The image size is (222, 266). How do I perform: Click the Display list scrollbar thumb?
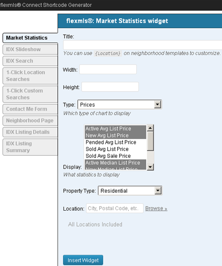(x=150, y=141)
